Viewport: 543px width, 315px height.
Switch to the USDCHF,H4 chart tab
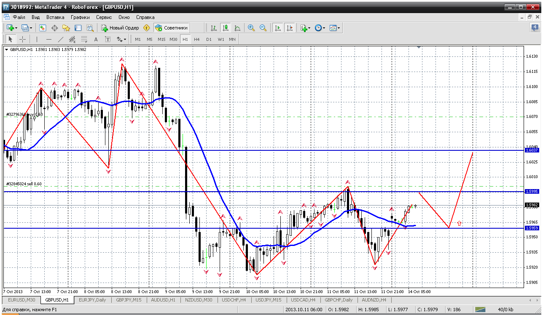coord(234,300)
